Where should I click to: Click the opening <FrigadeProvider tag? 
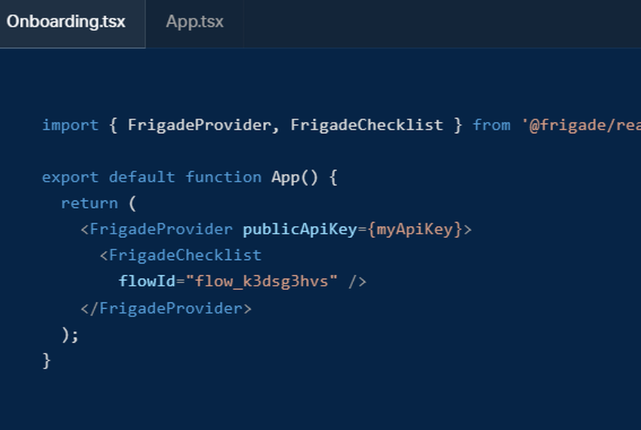[156, 230]
